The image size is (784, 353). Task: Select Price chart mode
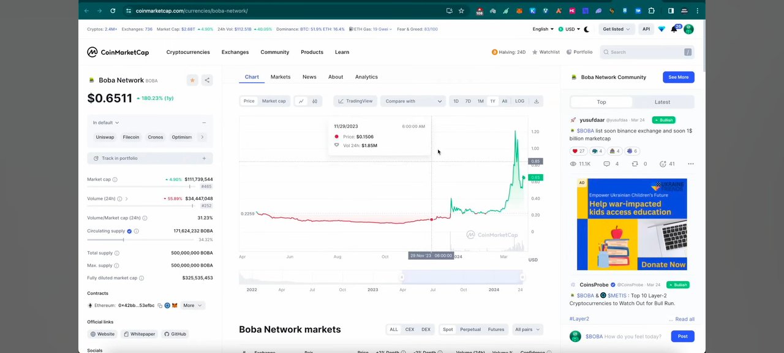click(x=249, y=101)
